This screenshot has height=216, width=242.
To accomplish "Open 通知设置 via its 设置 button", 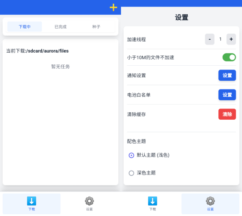I will point(227,75).
